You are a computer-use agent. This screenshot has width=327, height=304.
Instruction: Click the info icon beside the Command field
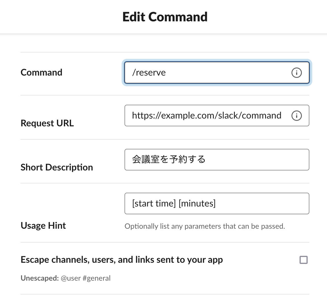[x=296, y=73]
